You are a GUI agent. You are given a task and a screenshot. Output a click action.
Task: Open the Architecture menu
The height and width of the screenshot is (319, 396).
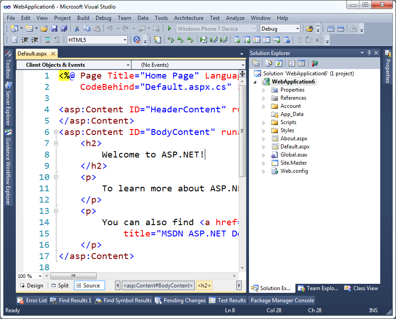pyautogui.click(x=189, y=18)
